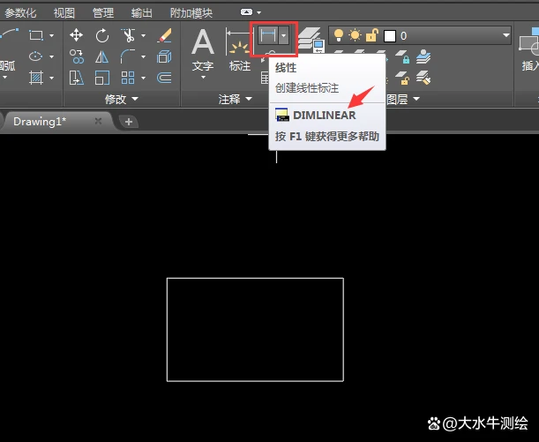Image resolution: width=539 pixels, height=442 pixels.
Task: Expand the 修改 (Modify) panel
Action: click(122, 99)
